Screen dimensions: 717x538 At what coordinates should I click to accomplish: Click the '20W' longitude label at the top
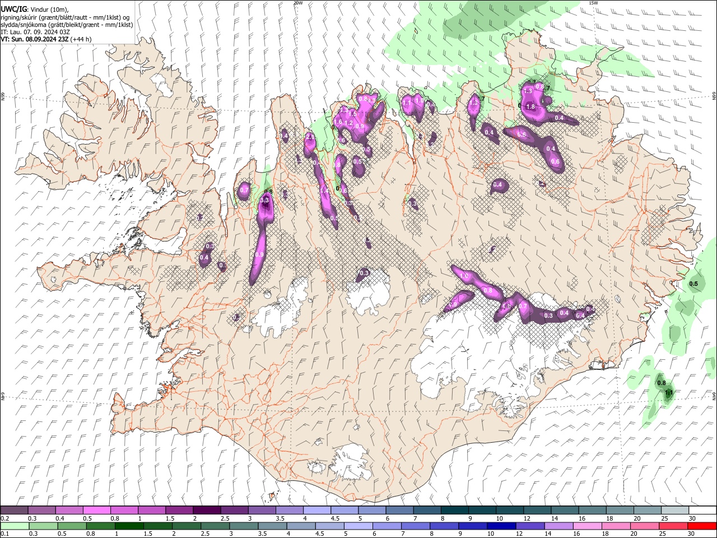[298, 3]
